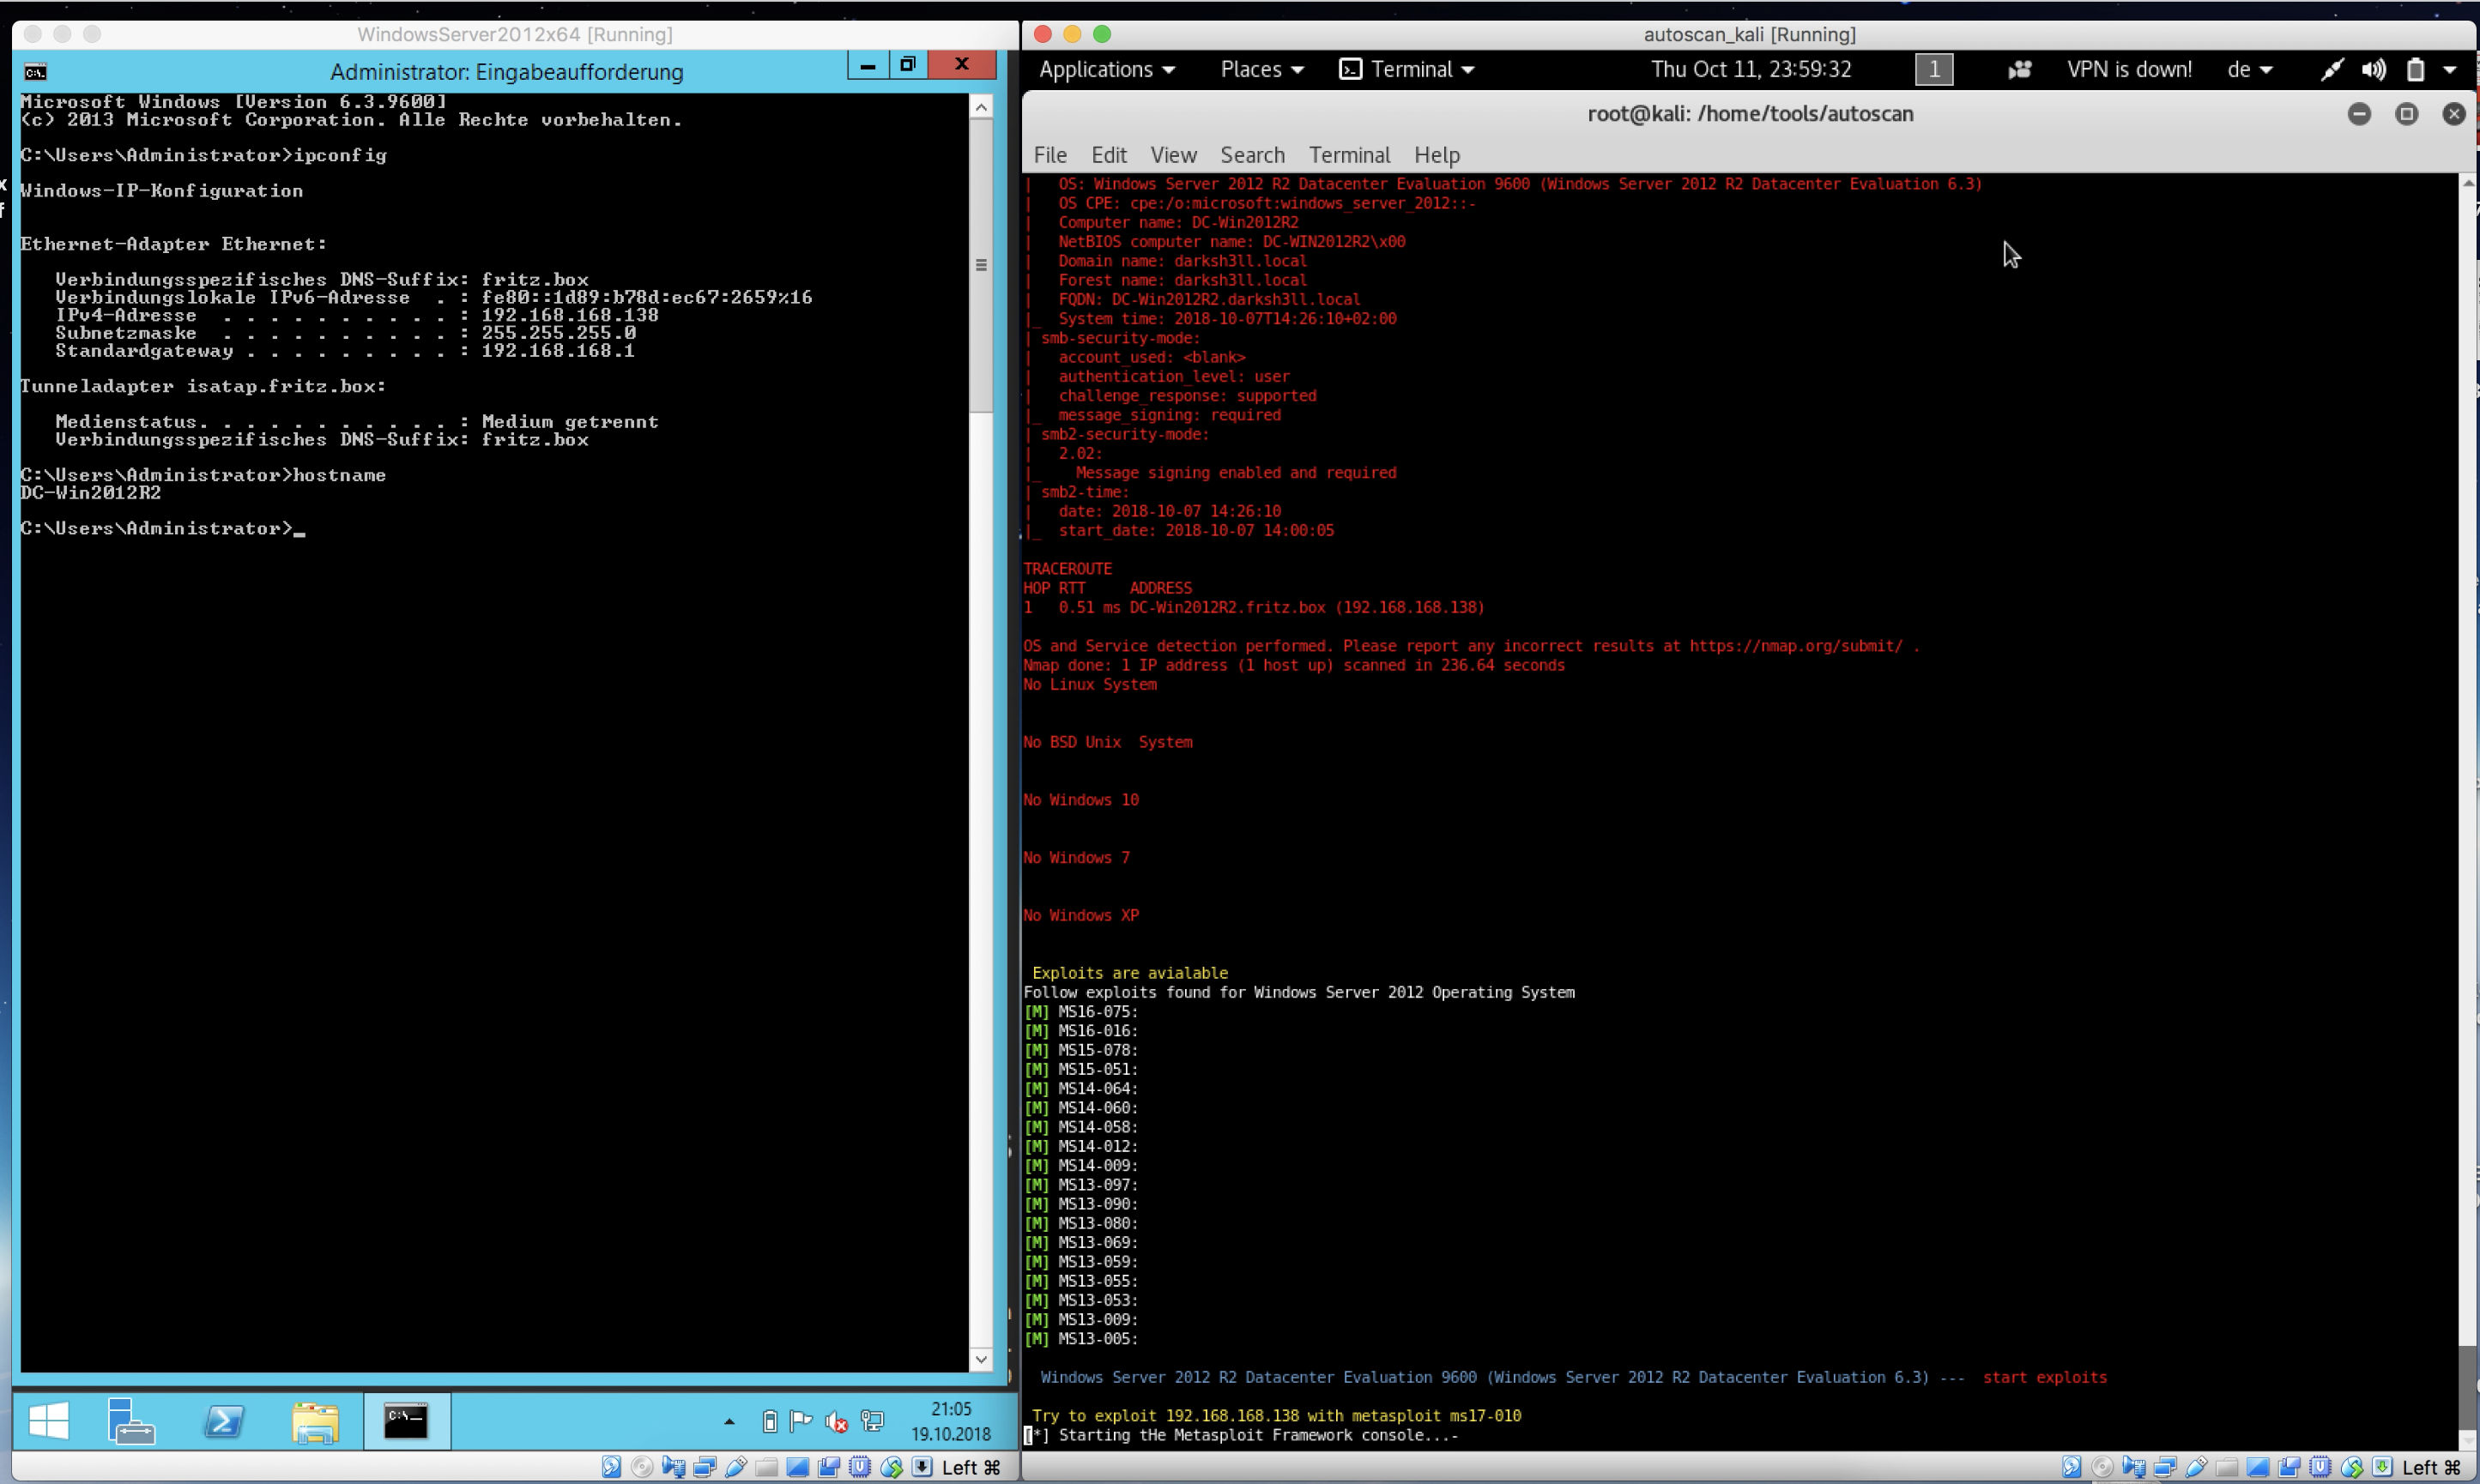This screenshot has height=1484, width=2480.
Task: Maximize the root@kali terminal window
Action: tap(2406, 114)
